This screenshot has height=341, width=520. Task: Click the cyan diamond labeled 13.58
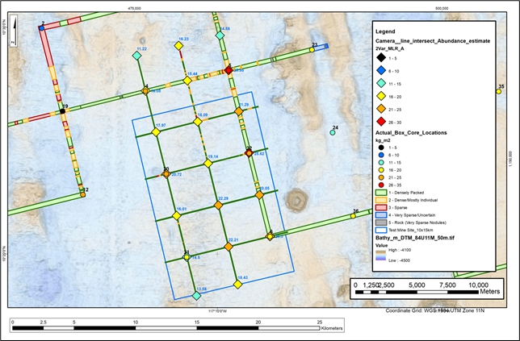[x=196, y=296]
